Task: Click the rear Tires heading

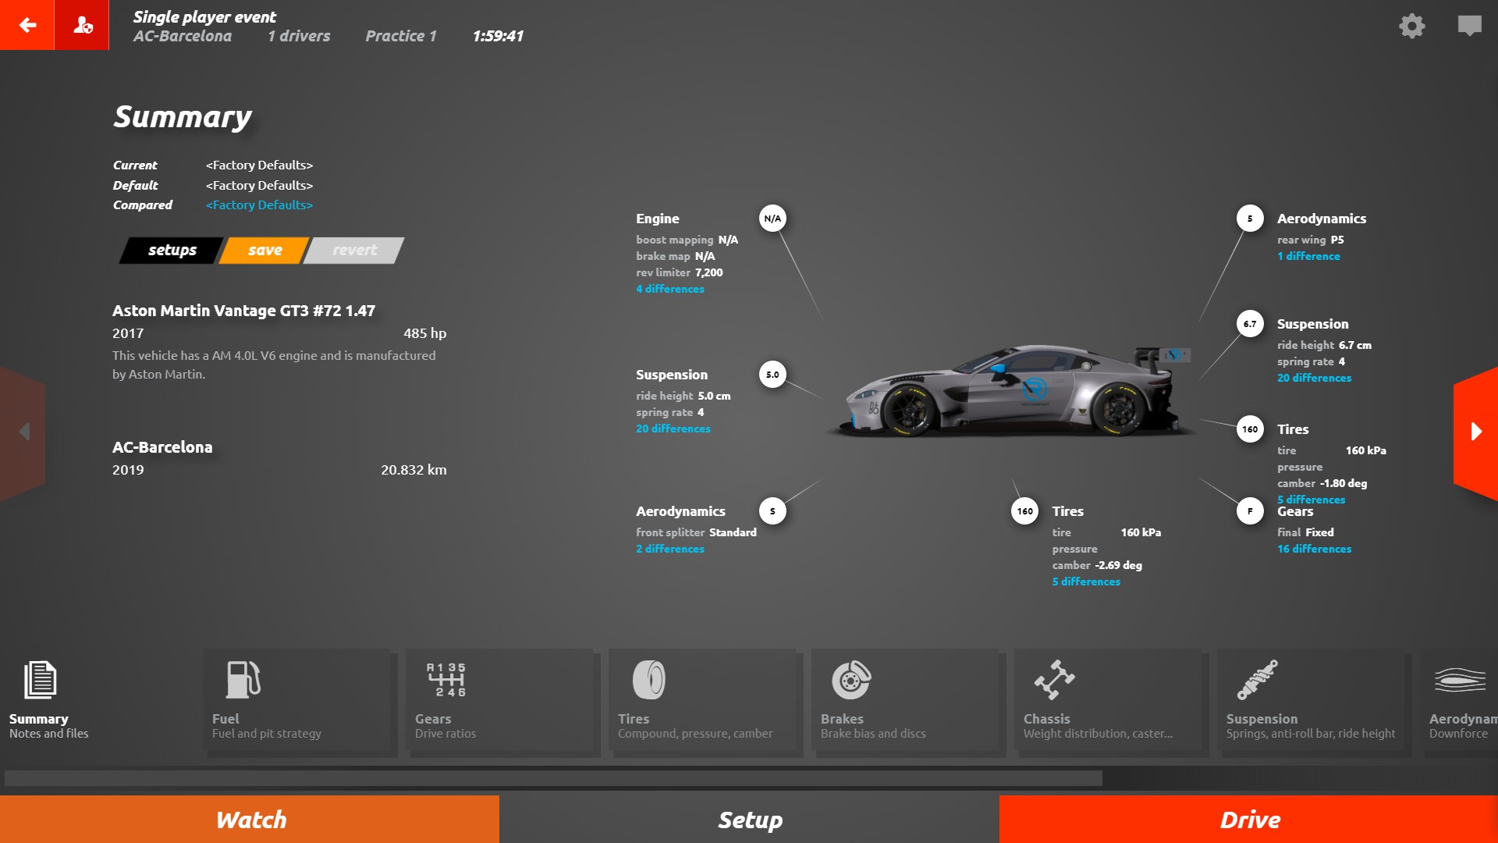Action: point(1293,429)
